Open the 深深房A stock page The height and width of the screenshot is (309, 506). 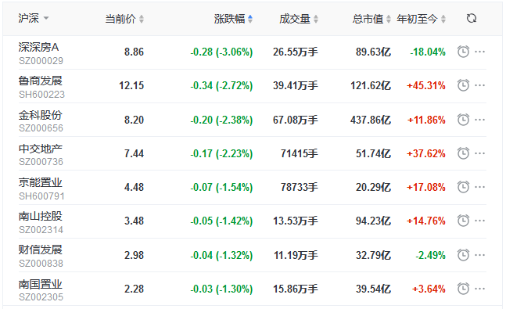coord(38,47)
